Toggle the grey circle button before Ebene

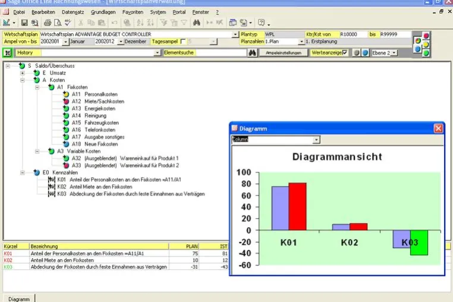357,53
